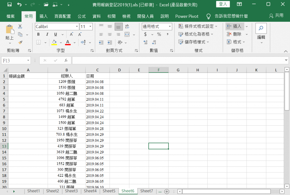Open 條件式格式設定 conditional formatting
290x195 pixels.
(x=198, y=26)
